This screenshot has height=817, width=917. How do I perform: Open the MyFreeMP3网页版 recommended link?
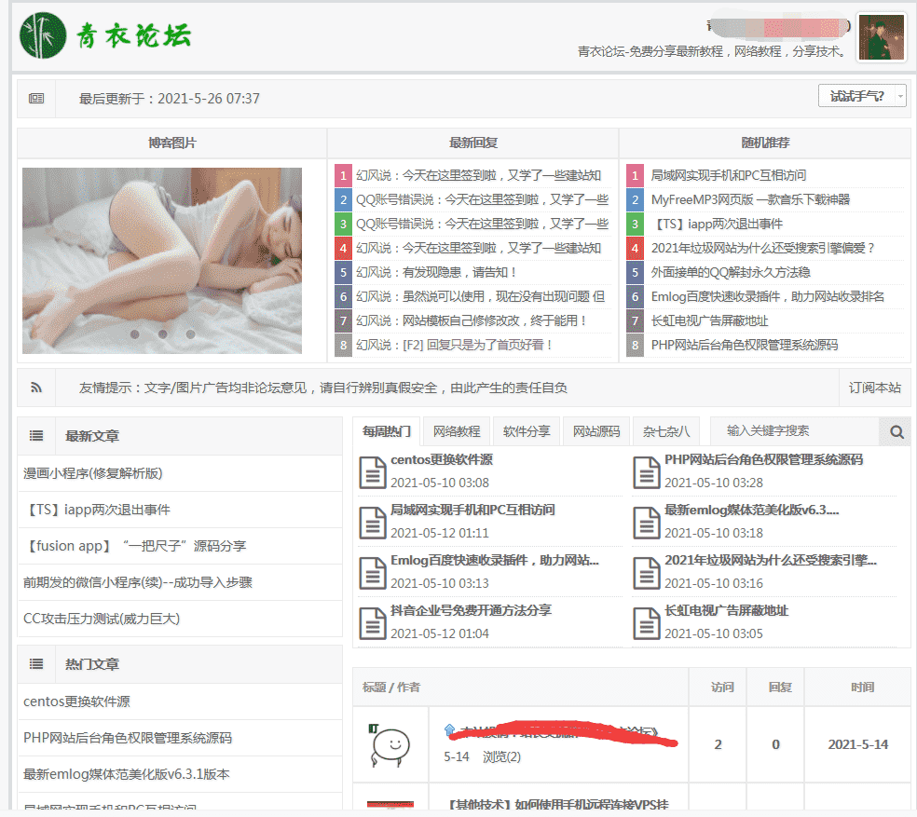(749, 199)
